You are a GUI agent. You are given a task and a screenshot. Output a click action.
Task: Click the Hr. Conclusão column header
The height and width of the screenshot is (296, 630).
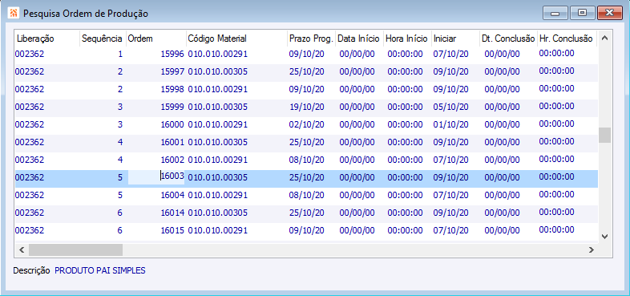[x=567, y=39]
